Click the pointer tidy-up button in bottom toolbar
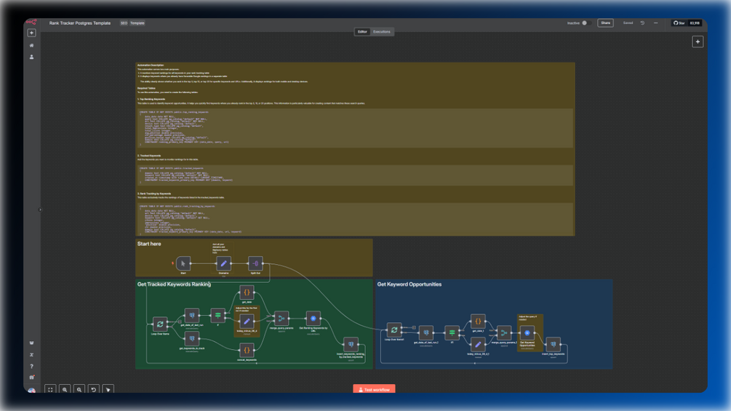 tap(108, 390)
